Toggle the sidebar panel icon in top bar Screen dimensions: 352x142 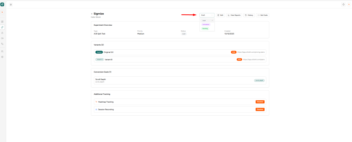[11, 4]
